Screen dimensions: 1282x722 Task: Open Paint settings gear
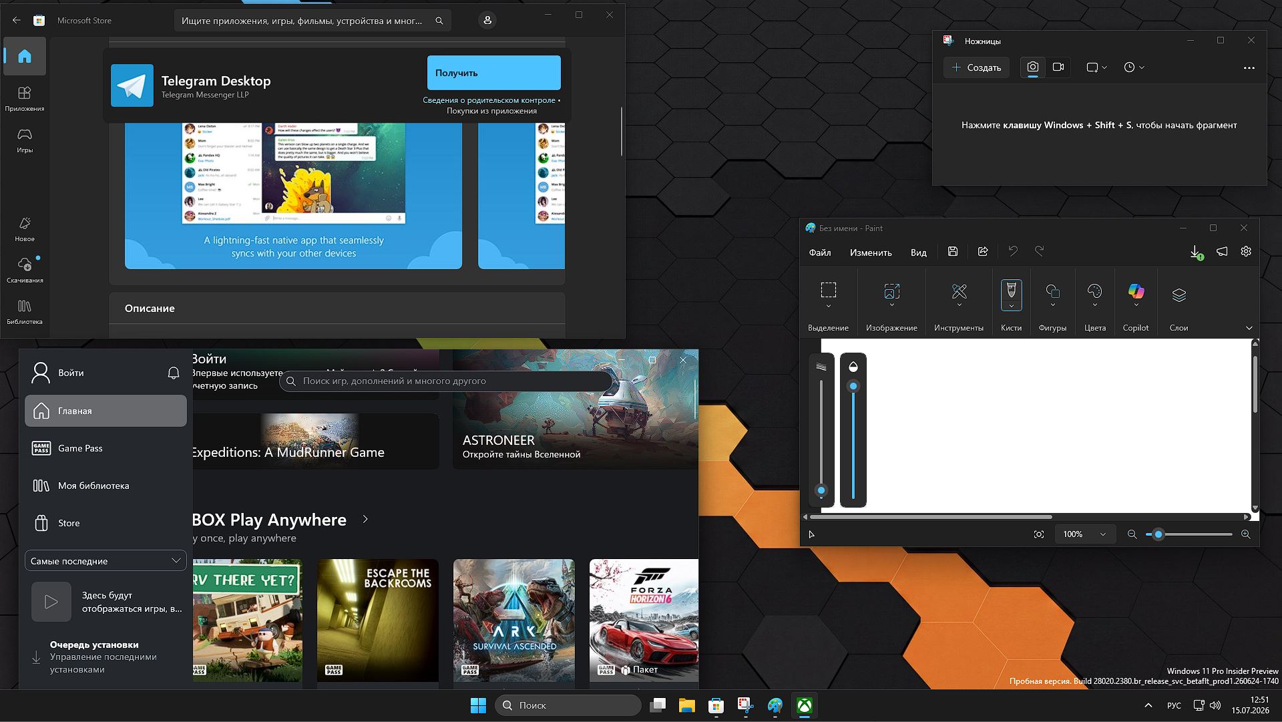tap(1246, 252)
